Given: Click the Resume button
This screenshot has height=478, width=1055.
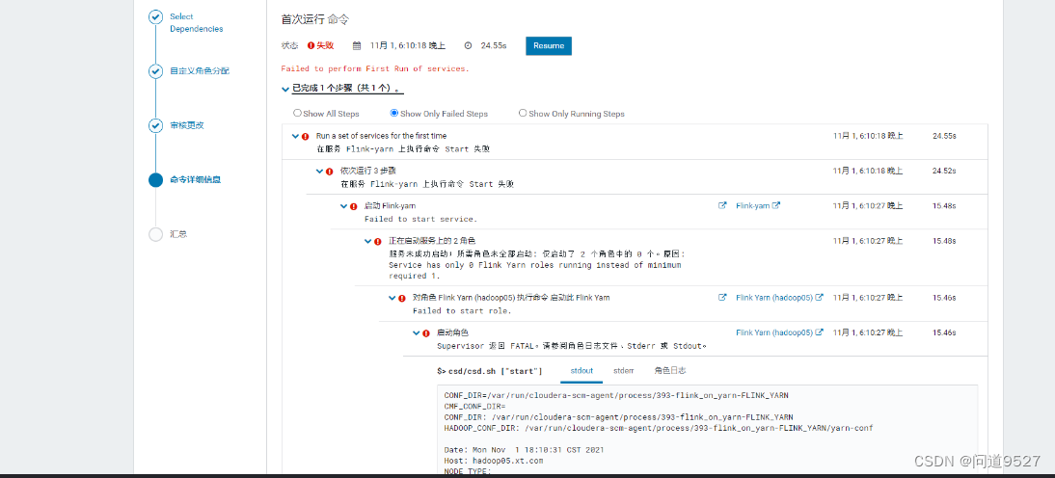Looking at the screenshot, I should click(x=549, y=45).
